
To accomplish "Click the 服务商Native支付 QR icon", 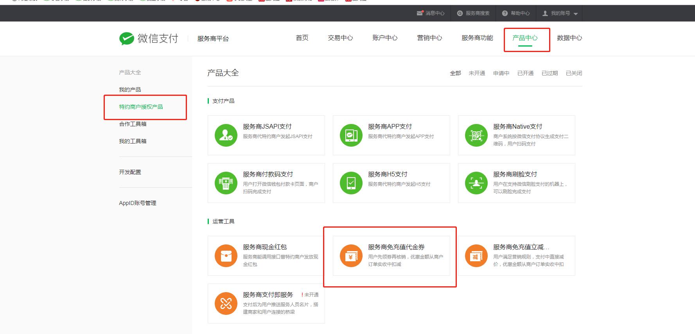I will coord(476,135).
